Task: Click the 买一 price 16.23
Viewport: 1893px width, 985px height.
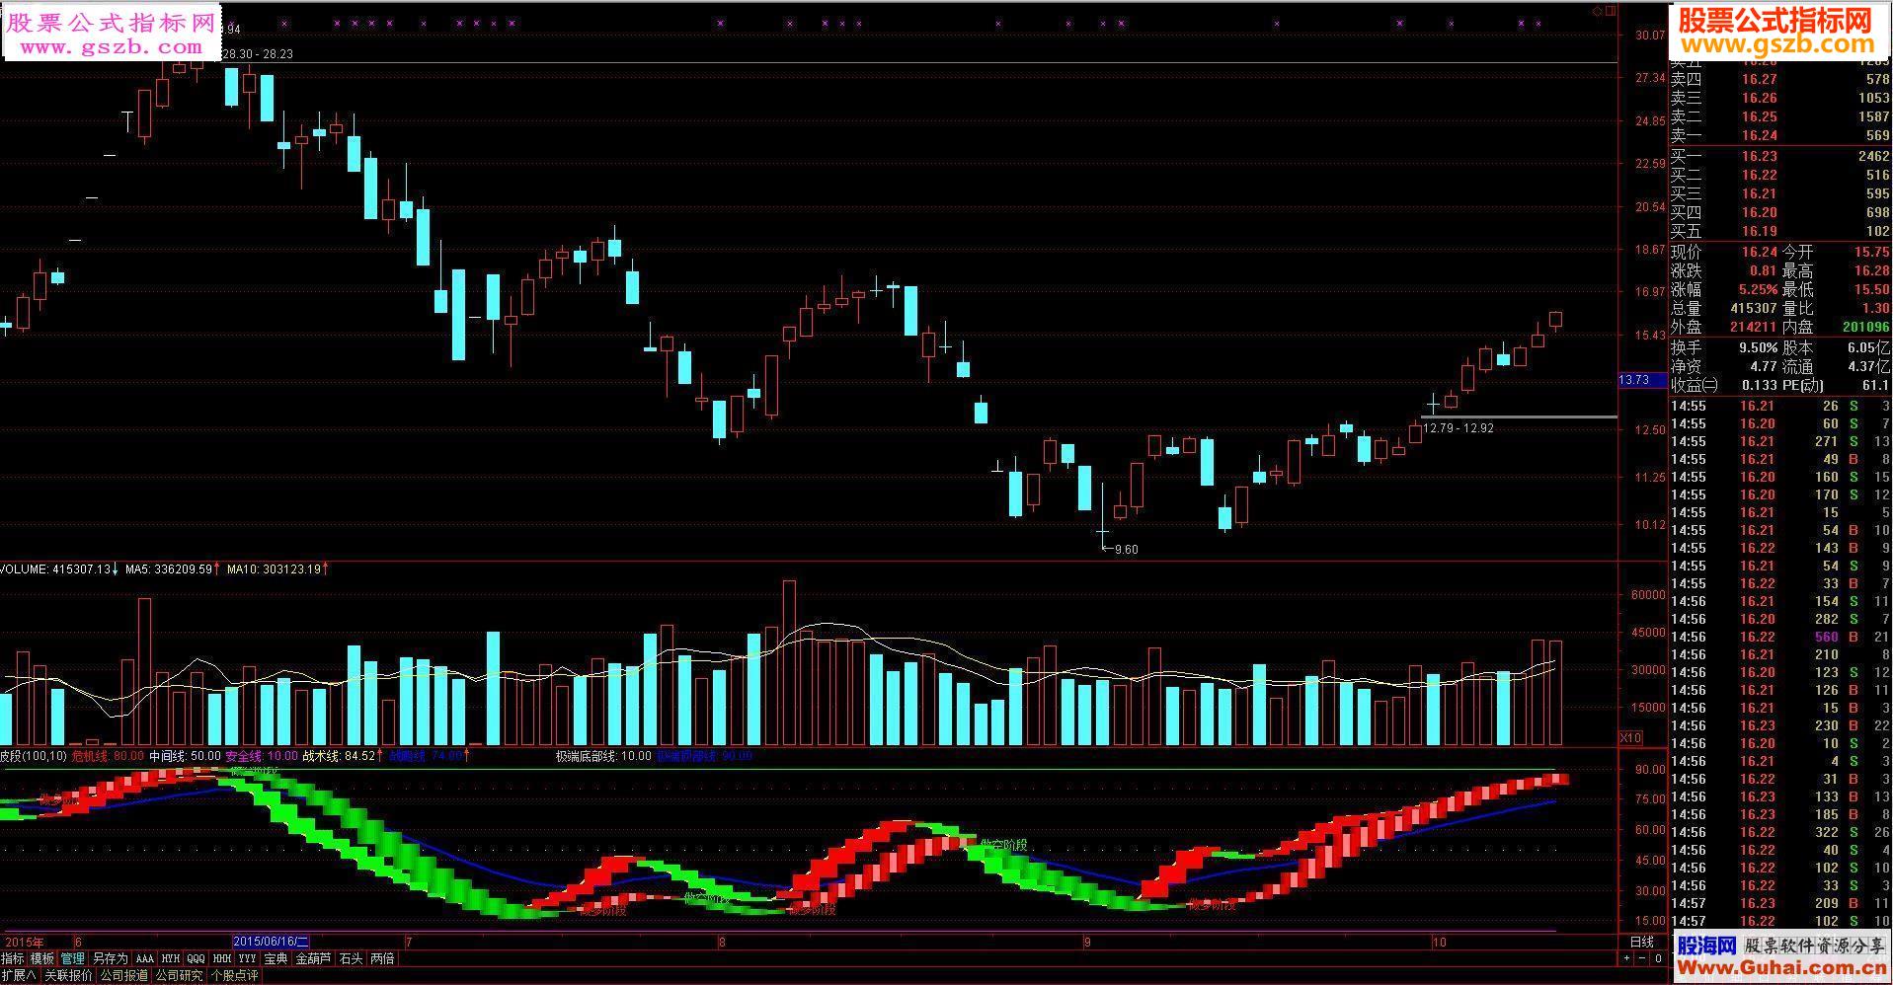Action: tap(1759, 156)
